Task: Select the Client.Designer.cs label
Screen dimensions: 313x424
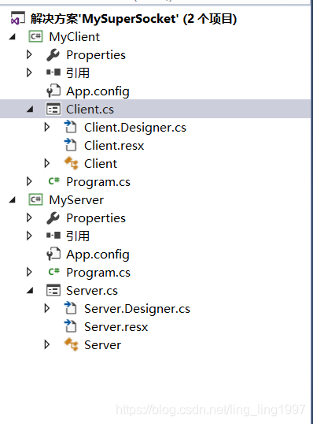Action: click(x=135, y=128)
